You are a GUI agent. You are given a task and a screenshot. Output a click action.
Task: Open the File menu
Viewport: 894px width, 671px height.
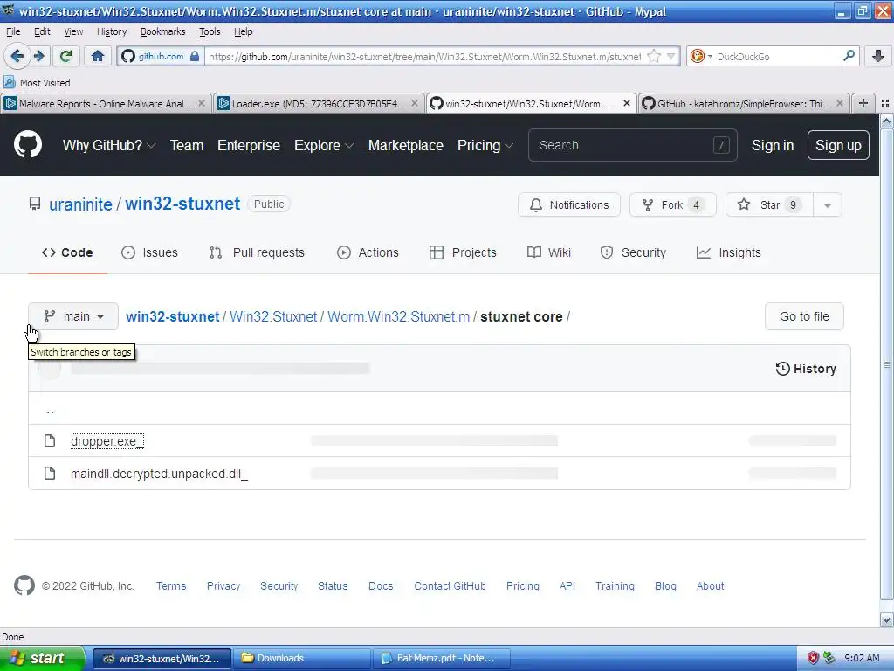tap(13, 31)
